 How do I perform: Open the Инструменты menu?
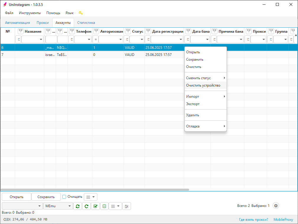coord(30,13)
